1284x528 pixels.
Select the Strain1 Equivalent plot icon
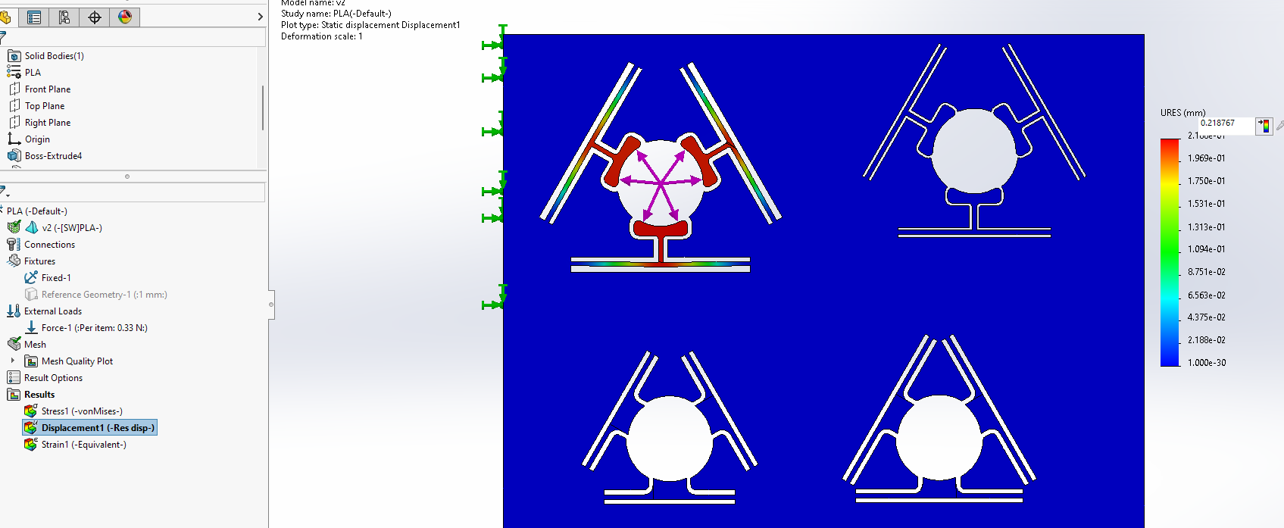[x=30, y=445]
